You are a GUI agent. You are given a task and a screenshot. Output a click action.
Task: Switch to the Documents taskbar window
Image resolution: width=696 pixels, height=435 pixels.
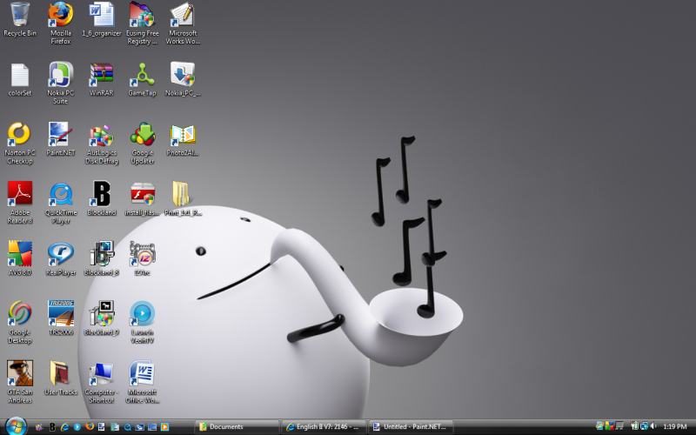pyautogui.click(x=237, y=427)
